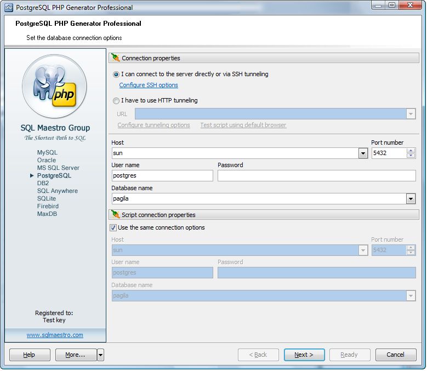
Task: Click the Registered to: Test key text
Action: click(x=54, y=317)
